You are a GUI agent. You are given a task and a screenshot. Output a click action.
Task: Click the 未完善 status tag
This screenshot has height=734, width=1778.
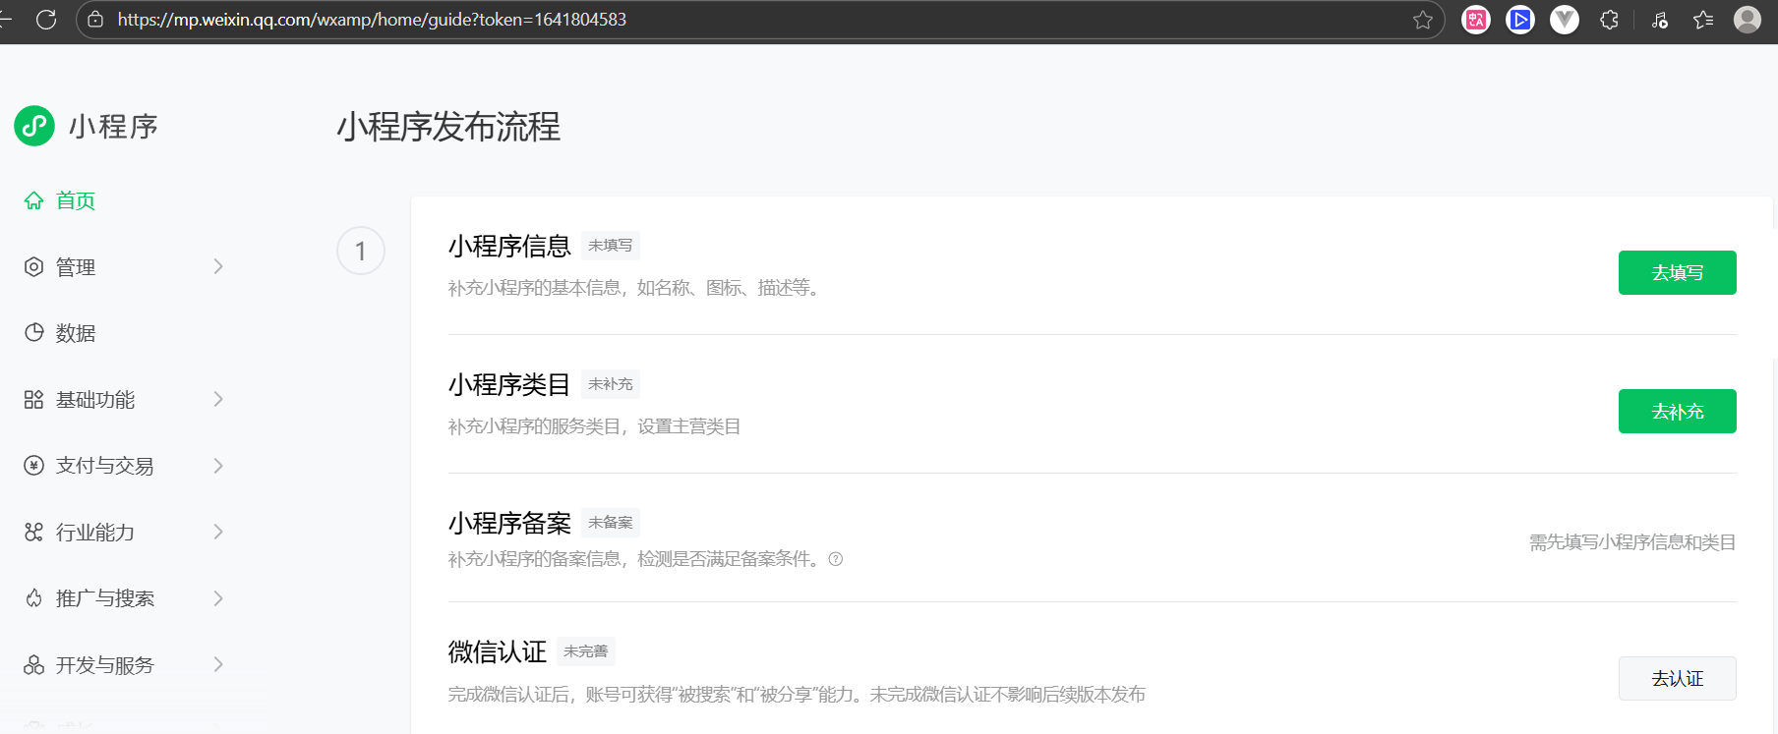tap(586, 651)
